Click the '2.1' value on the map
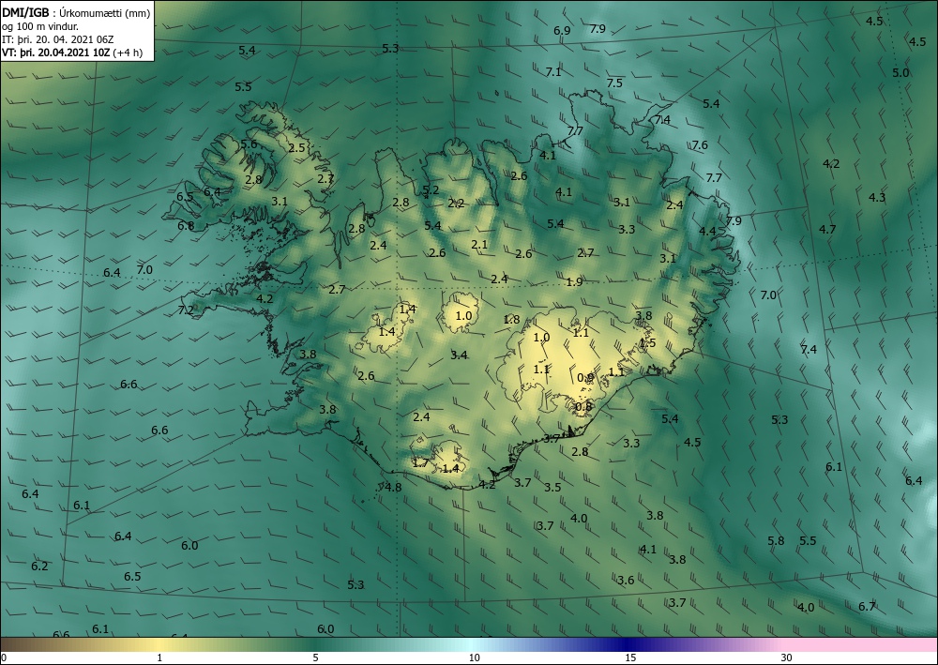The width and height of the screenshot is (938, 665). pos(479,244)
